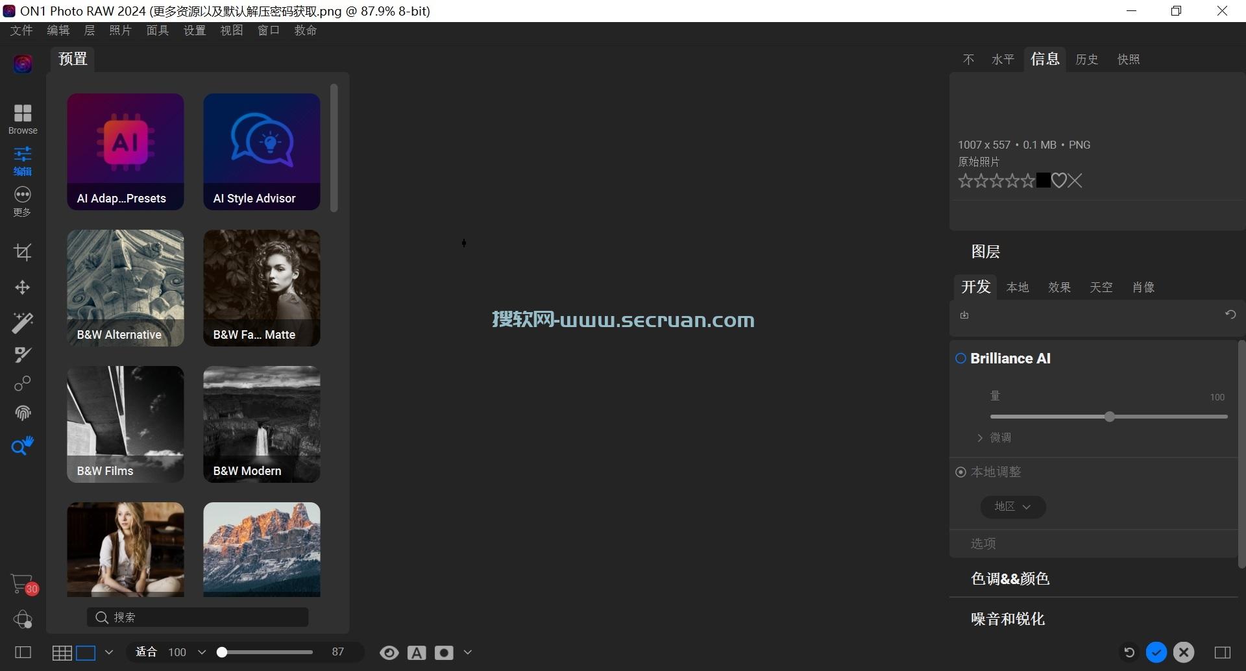1246x671 pixels.
Task: Open the mask view options dropdown arrow
Action: coord(467,652)
